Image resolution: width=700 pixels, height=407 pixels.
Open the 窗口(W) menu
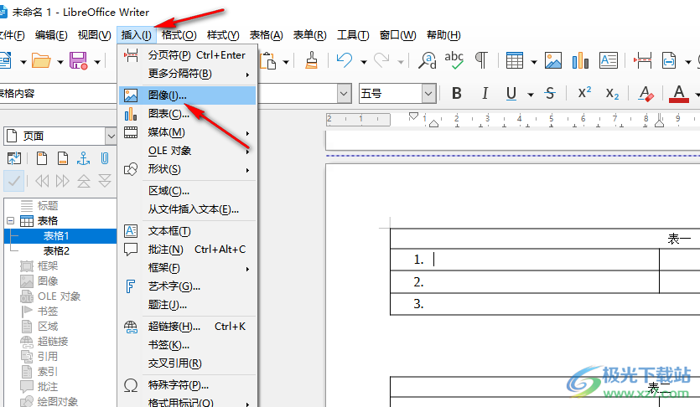point(397,35)
